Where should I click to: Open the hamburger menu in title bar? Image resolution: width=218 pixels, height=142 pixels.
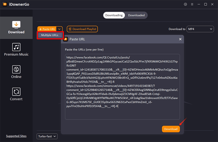(192, 4)
